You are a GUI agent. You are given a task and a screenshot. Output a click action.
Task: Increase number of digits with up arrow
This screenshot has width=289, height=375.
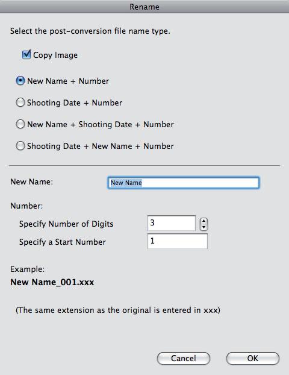tap(204, 221)
